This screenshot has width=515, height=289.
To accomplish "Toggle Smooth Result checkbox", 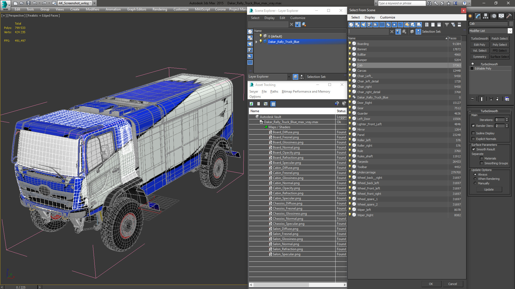I will (x=473, y=149).
